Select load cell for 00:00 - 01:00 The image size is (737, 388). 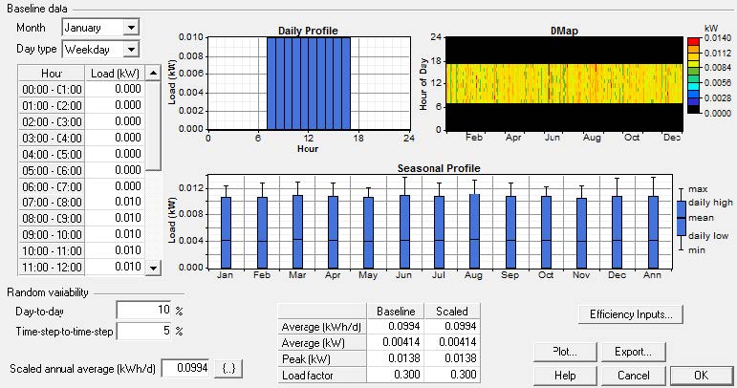tap(114, 89)
